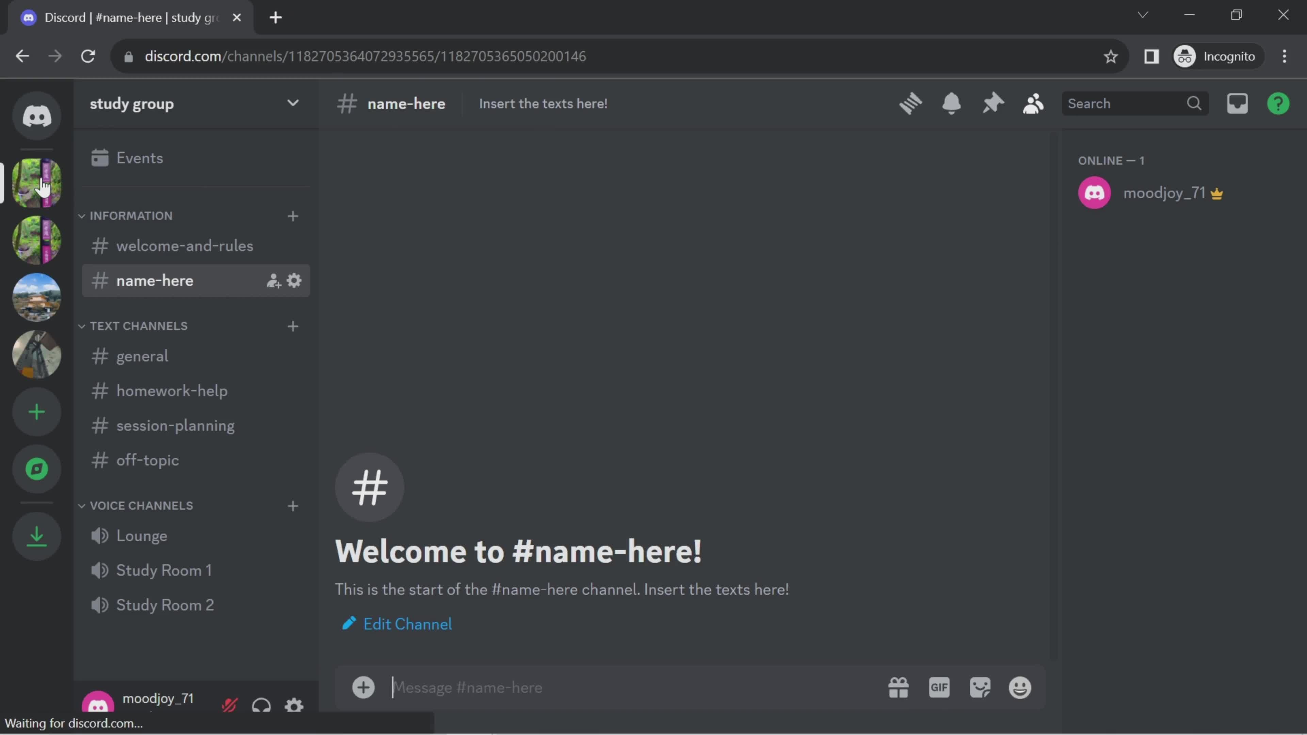1307x735 pixels.
Task: Click the add attachment plus button
Action: pyautogui.click(x=364, y=687)
